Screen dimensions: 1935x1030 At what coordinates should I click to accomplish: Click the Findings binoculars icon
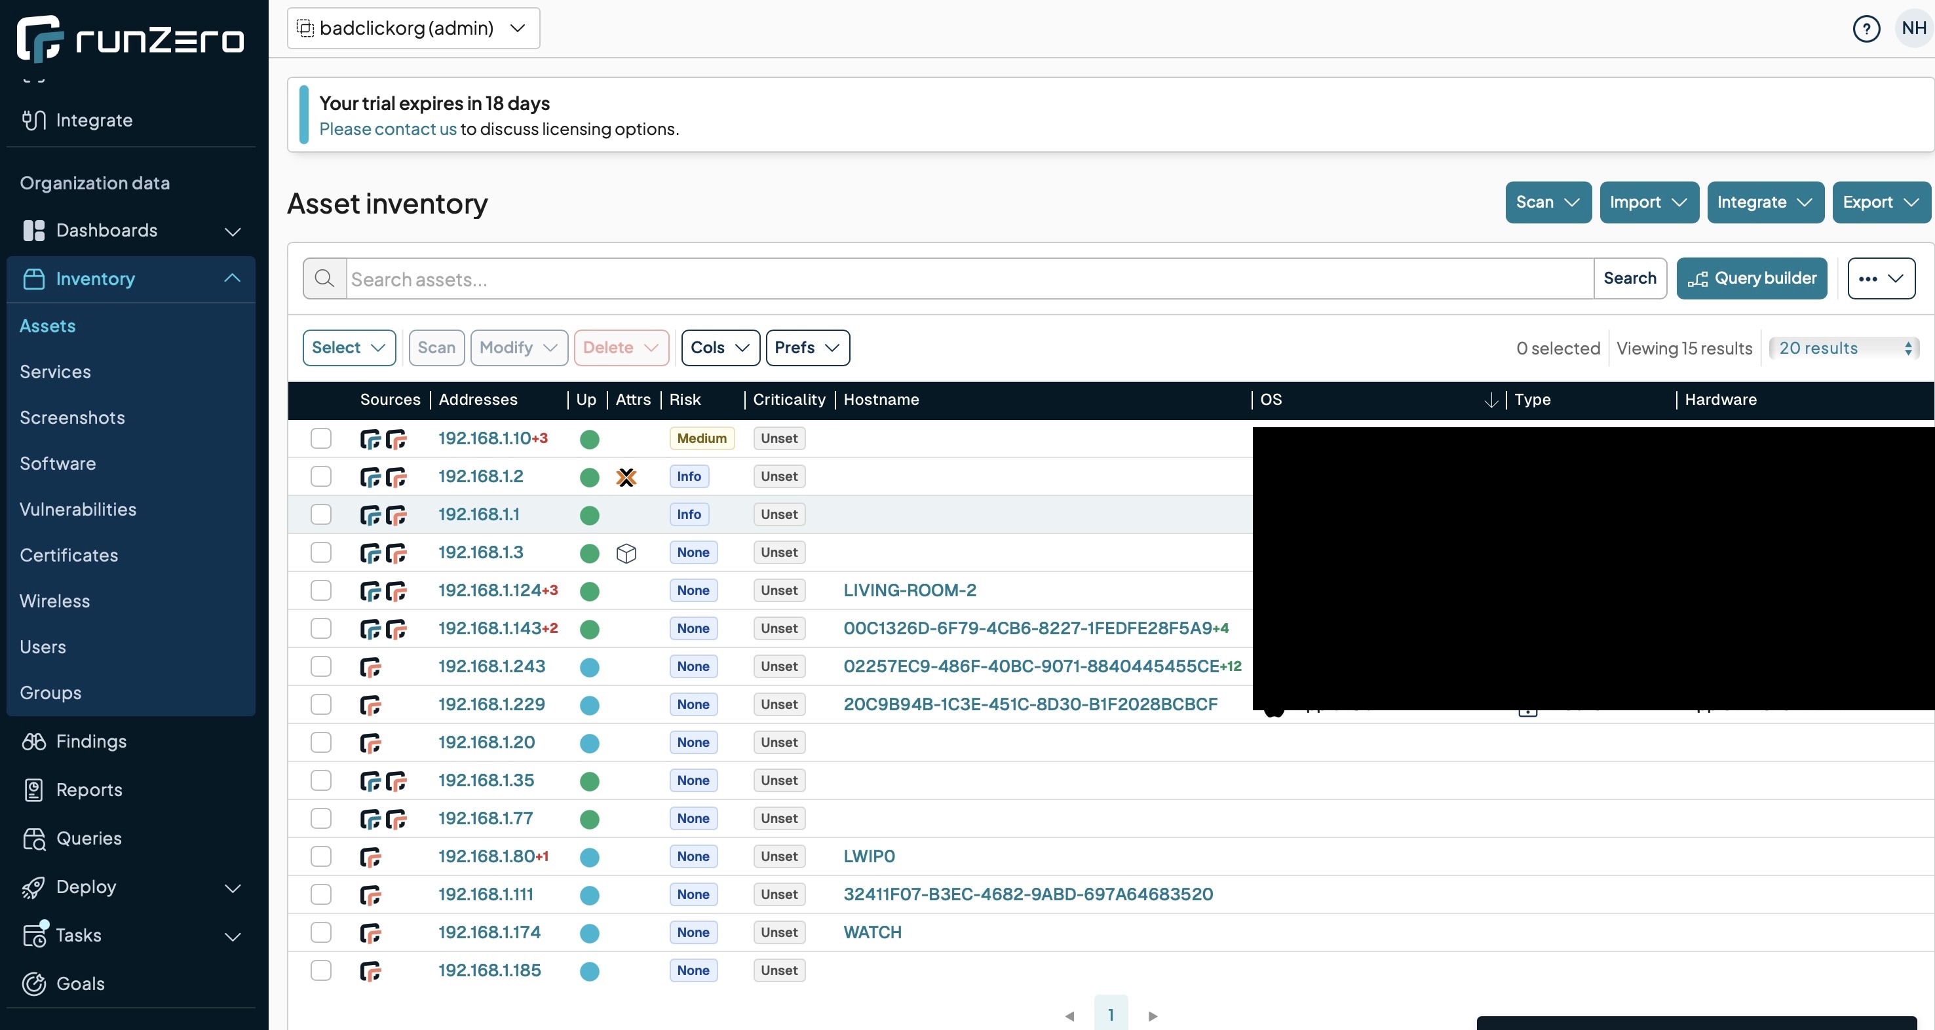34,742
